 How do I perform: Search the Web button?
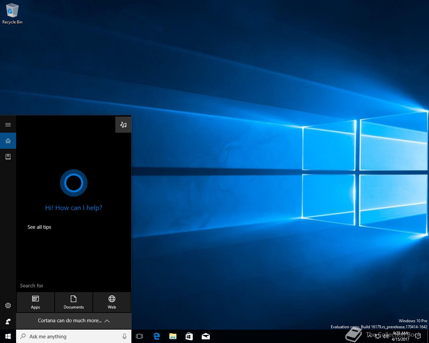click(112, 302)
